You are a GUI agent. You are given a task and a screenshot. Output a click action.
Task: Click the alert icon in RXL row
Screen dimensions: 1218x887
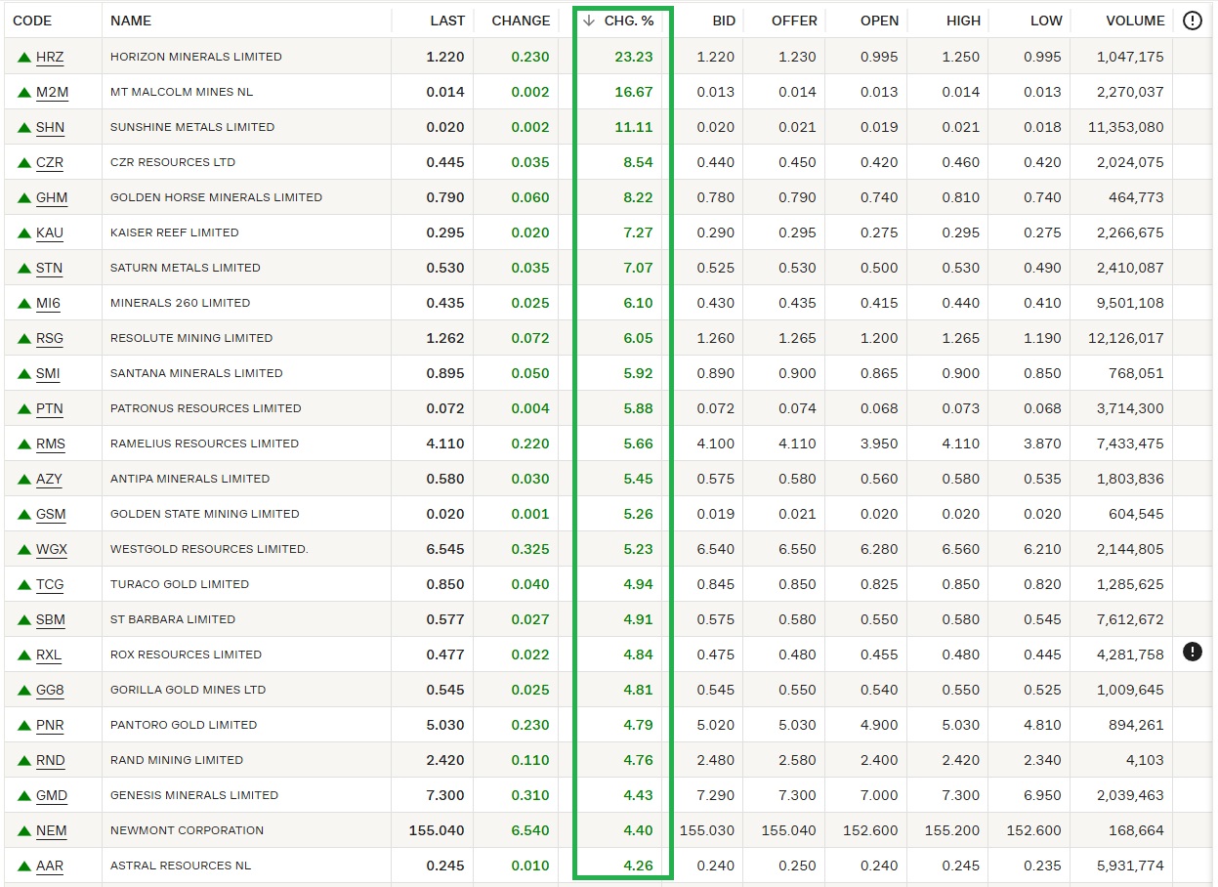[1192, 652]
